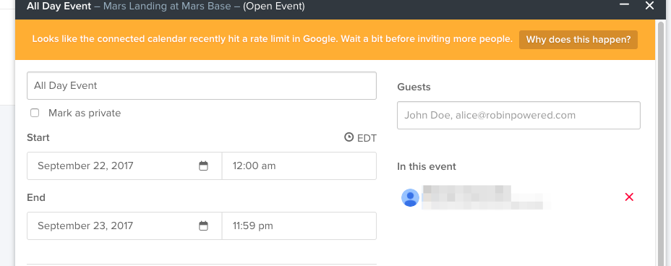The image size is (671, 266).
Task: Open the September 22, 2017 date picker
Action: coord(124,166)
